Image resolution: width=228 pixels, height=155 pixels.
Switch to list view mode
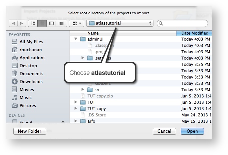click(42, 23)
